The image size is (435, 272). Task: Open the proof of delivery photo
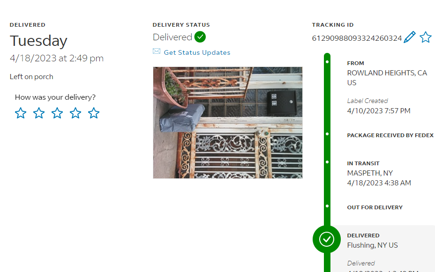227,123
